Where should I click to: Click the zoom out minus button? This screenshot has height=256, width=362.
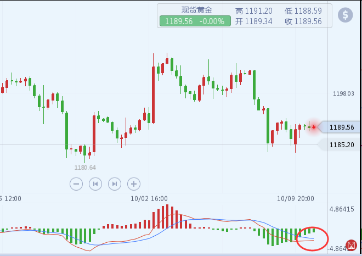[76, 183]
